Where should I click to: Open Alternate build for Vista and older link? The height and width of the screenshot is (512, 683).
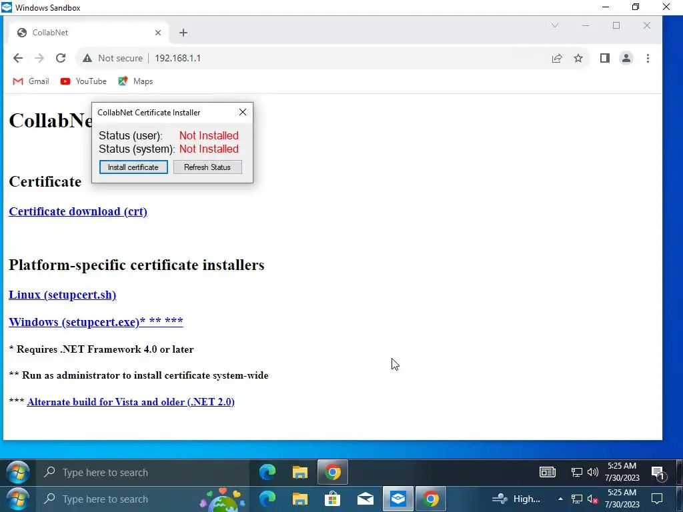coord(131,402)
